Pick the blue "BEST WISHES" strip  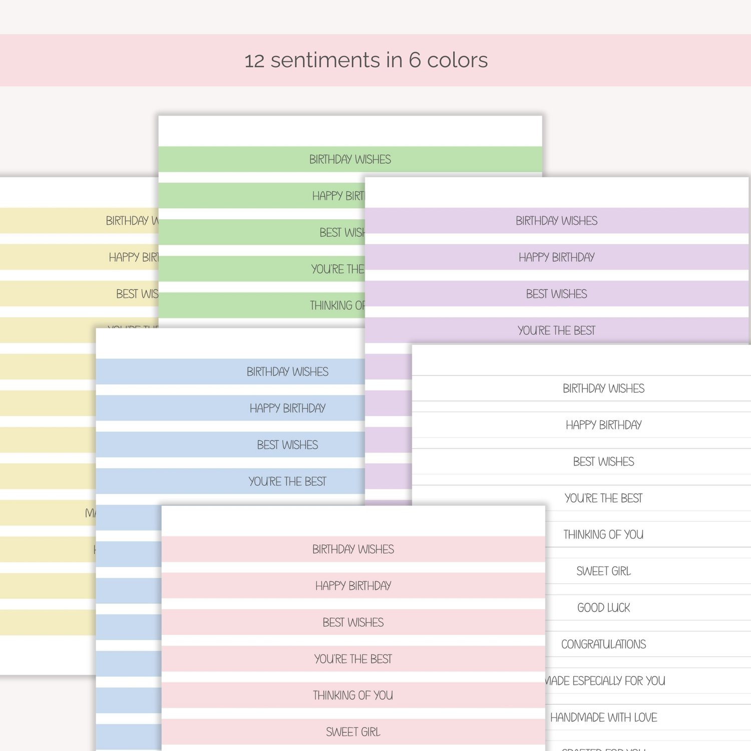pos(287,445)
